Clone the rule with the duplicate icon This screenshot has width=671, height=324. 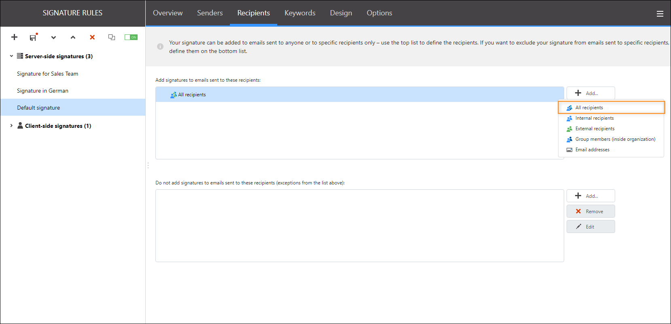(x=112, y=37)
